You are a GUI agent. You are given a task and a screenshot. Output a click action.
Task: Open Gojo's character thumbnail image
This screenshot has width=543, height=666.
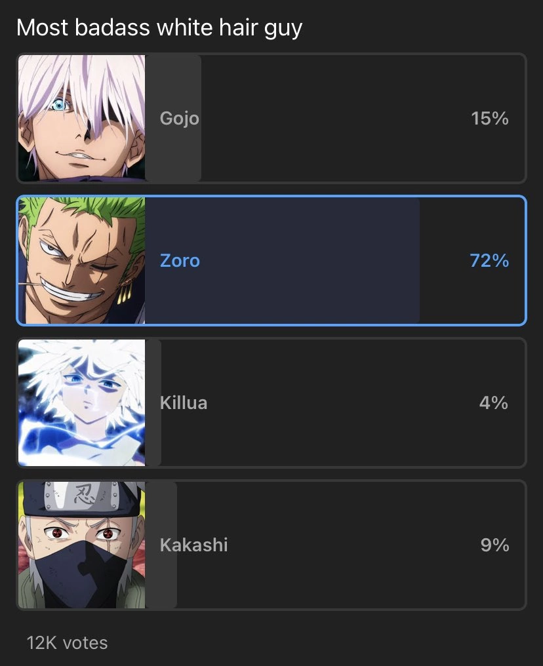pyautogui.click(x=81, y=118)
